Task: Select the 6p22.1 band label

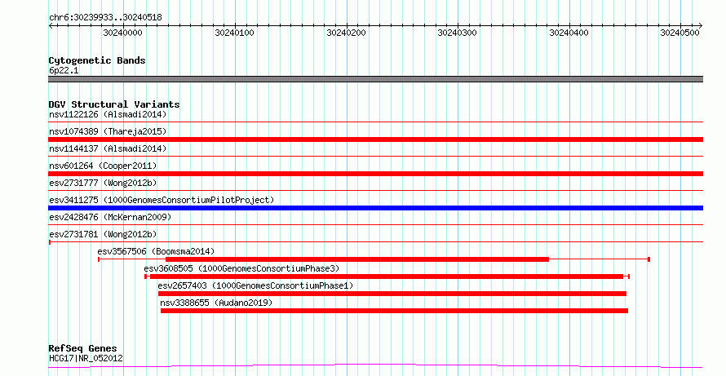Action: 64,70
